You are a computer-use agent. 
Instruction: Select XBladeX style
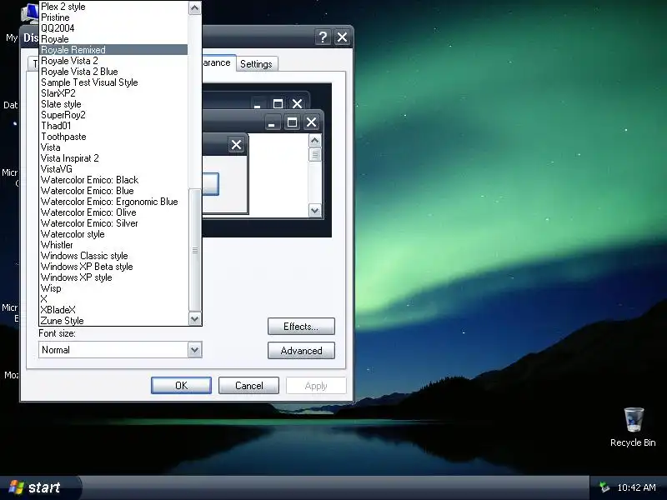click(113, 310)
